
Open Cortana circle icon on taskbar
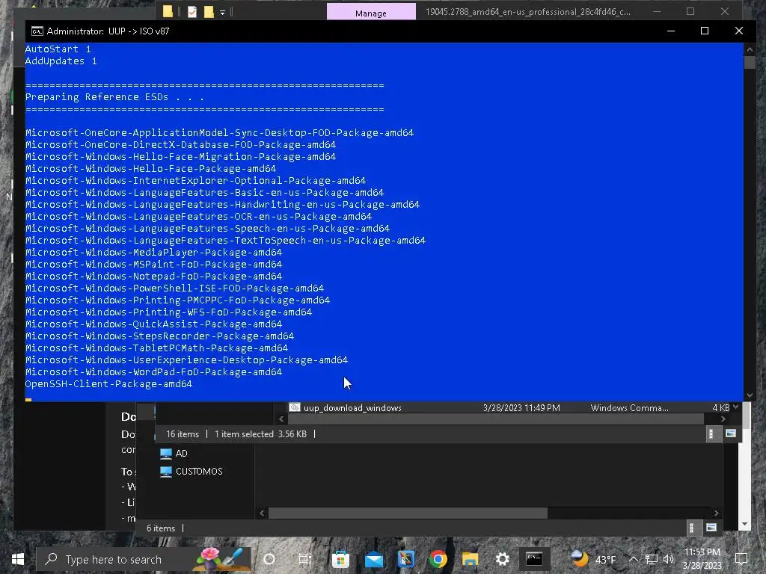click(x=269, y=559)
